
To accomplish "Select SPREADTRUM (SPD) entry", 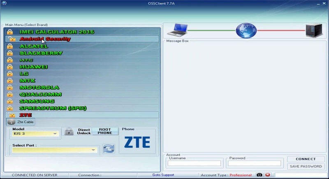I will [x=82, y=108].
